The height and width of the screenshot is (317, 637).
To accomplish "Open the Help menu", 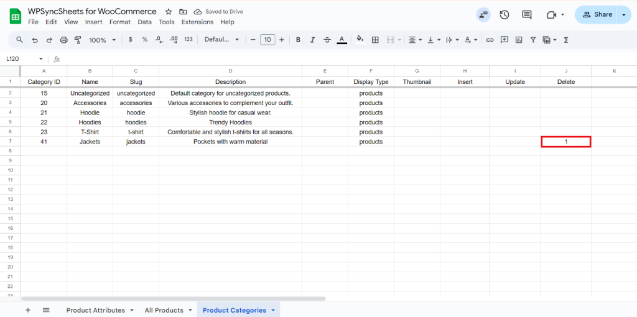I will click(228, 22).
